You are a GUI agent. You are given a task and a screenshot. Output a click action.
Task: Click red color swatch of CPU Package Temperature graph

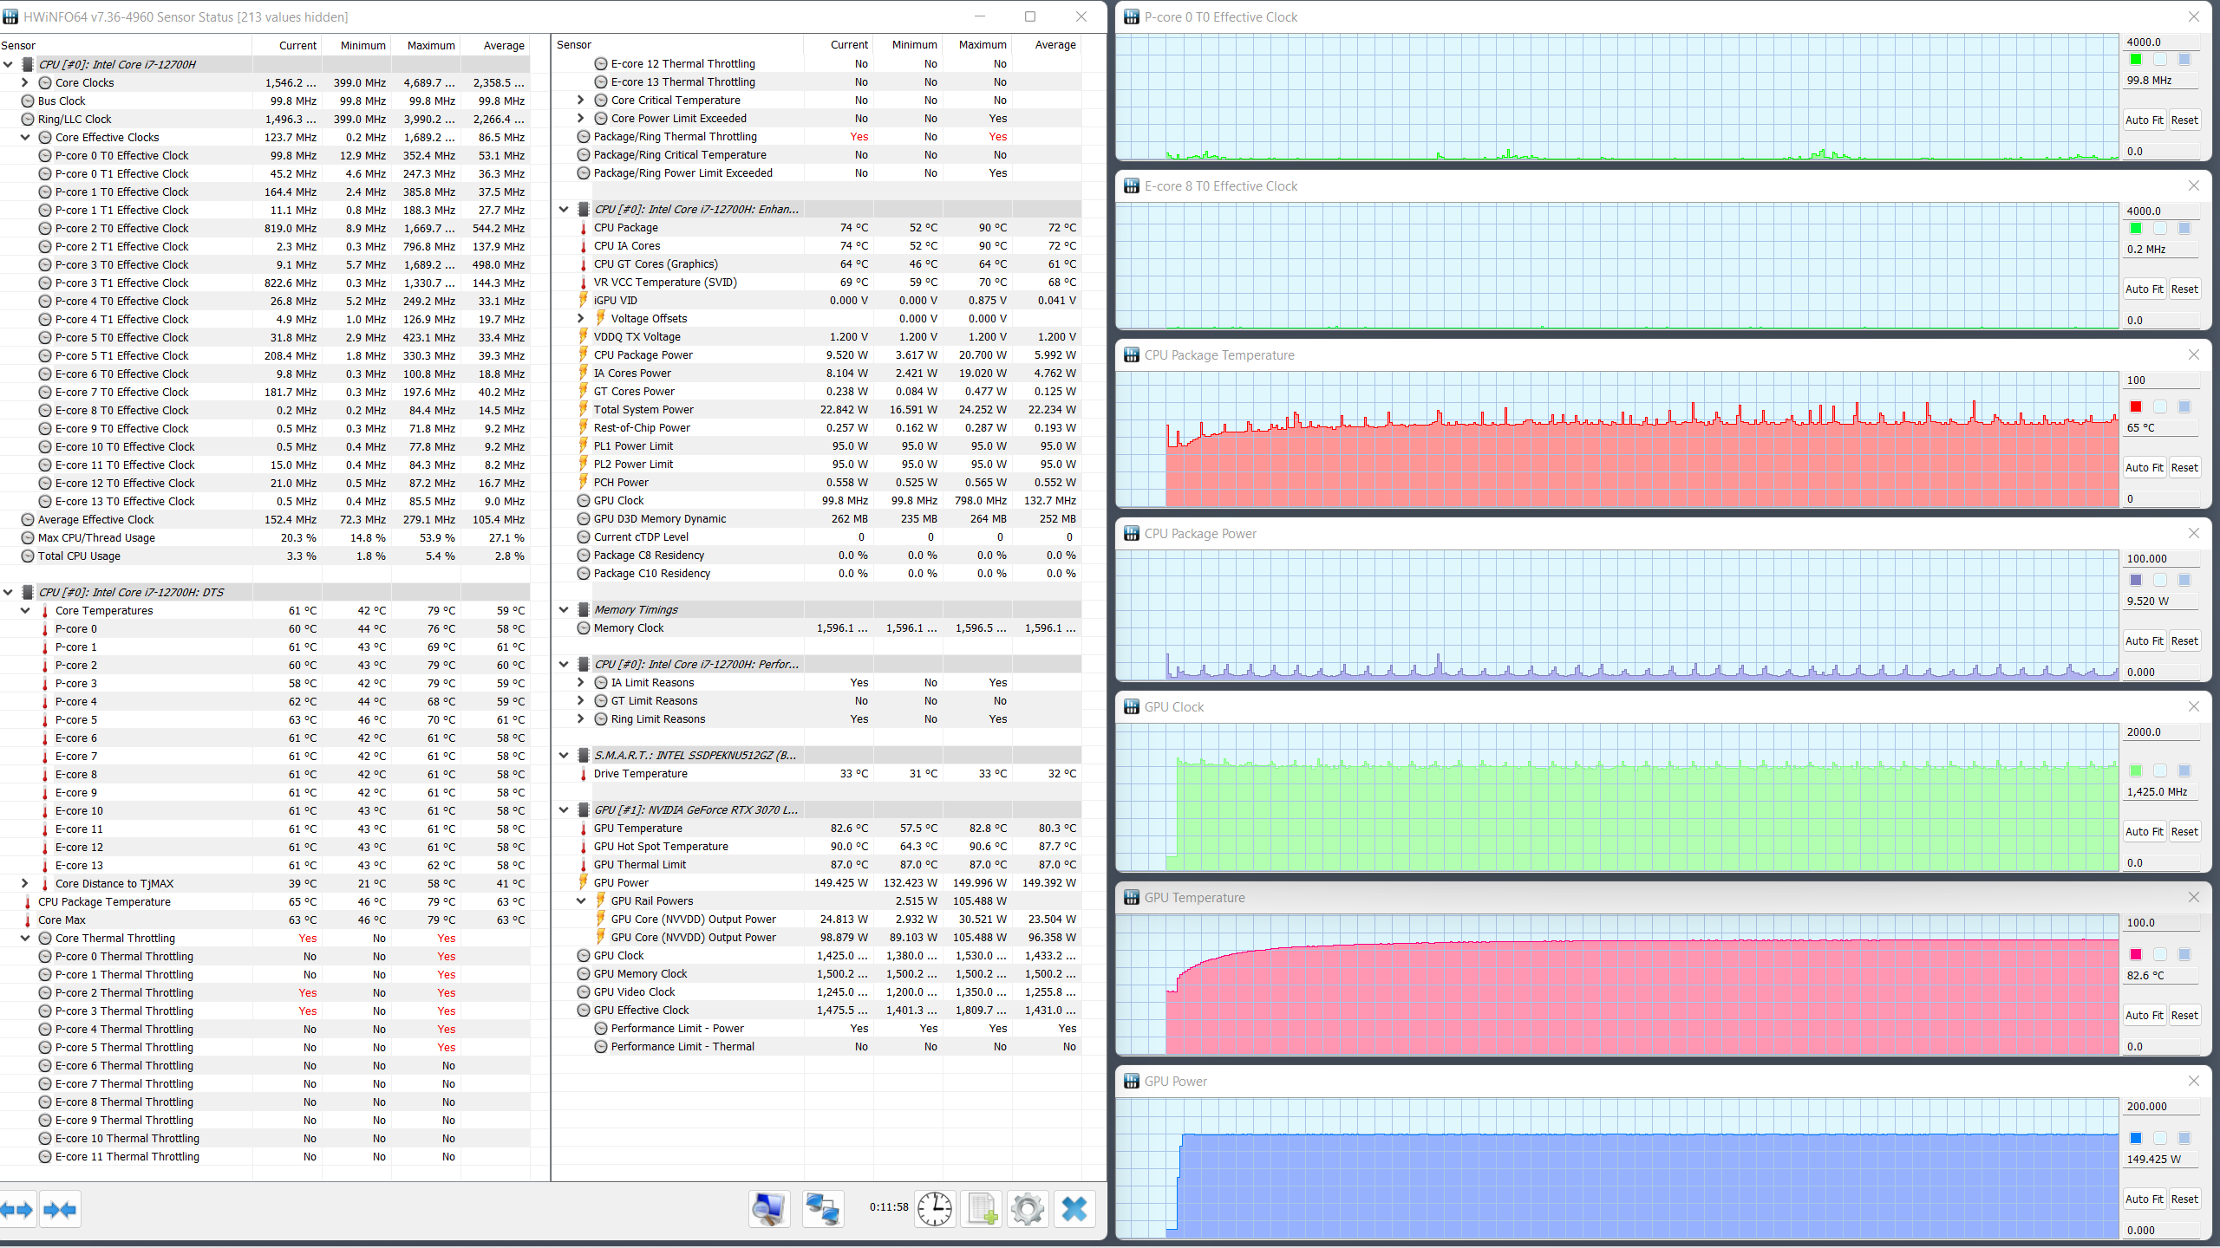[2136, 406]
